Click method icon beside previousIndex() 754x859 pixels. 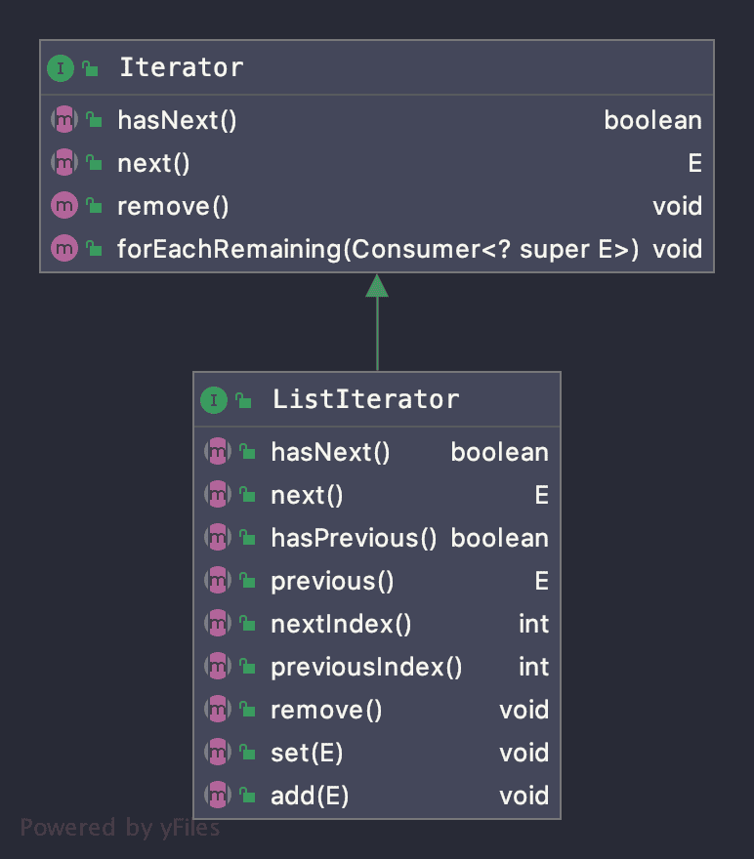pyautogui.click(x=217, y=667)
